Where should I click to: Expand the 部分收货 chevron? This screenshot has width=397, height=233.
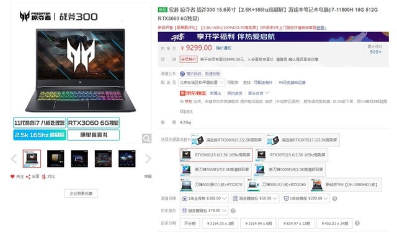tap(267, 93)
